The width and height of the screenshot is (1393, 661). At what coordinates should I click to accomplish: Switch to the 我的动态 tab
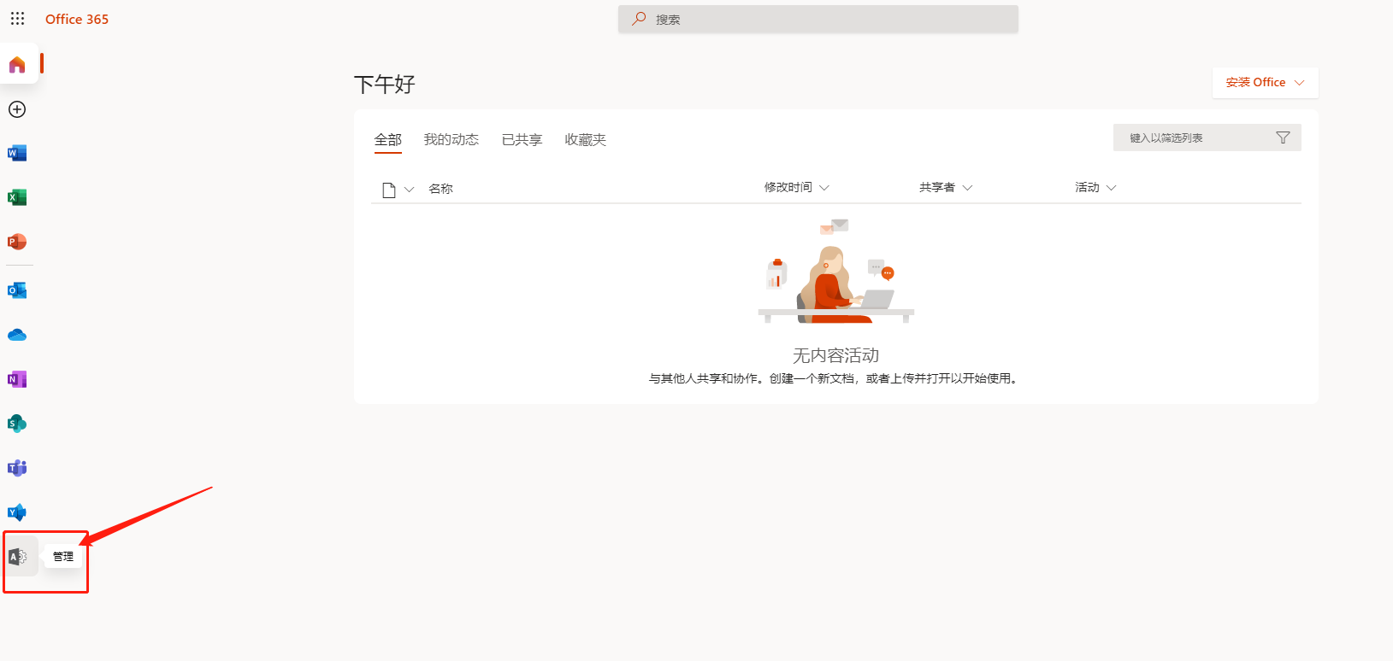point(451,140)
